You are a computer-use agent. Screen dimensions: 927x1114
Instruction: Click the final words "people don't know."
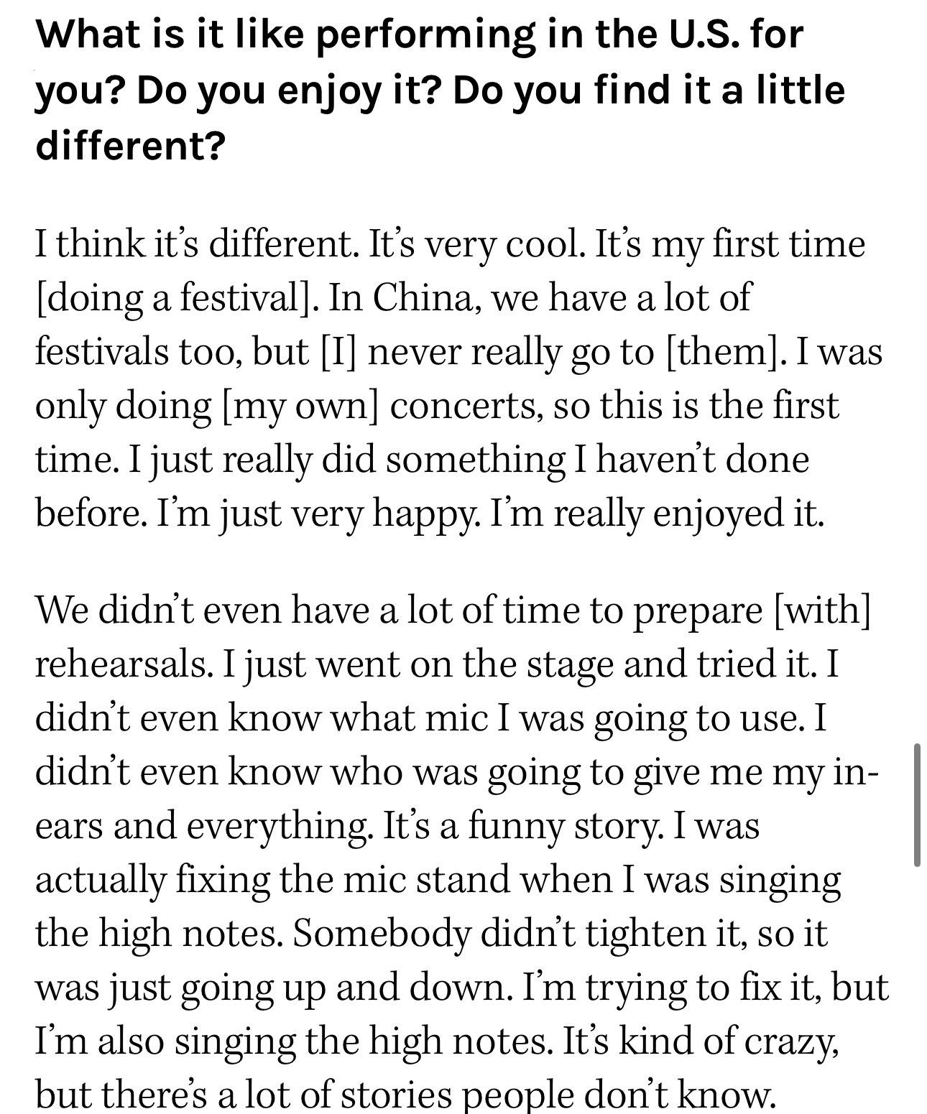tap(629, 1095)
